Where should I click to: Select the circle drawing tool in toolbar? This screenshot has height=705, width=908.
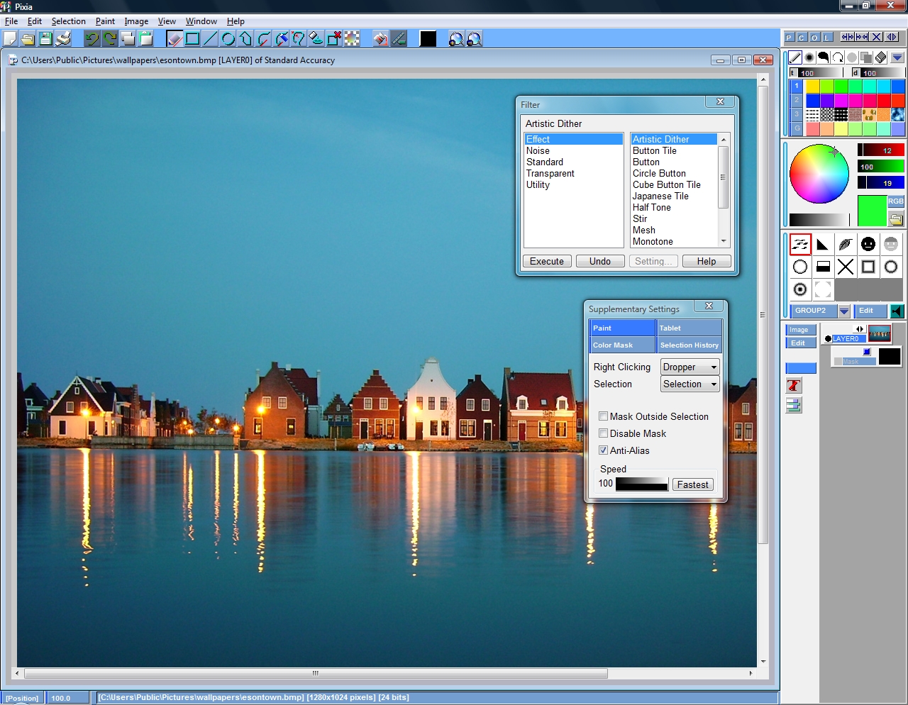[228, 39]
